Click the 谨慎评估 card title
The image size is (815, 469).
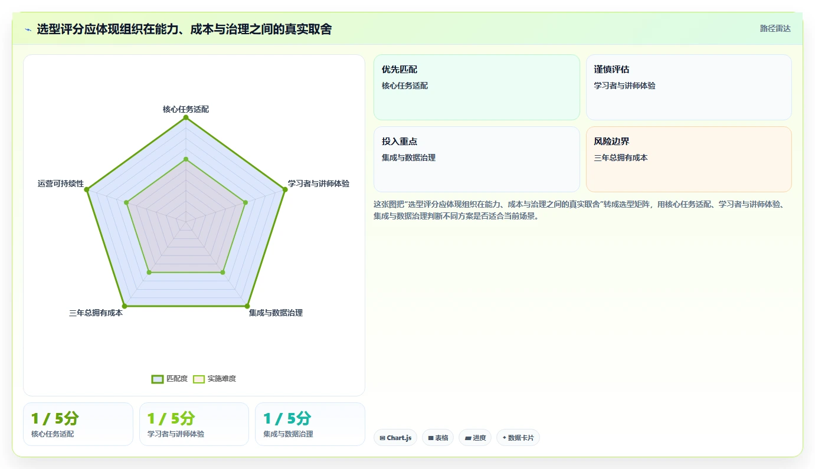[x=612, y=70]
